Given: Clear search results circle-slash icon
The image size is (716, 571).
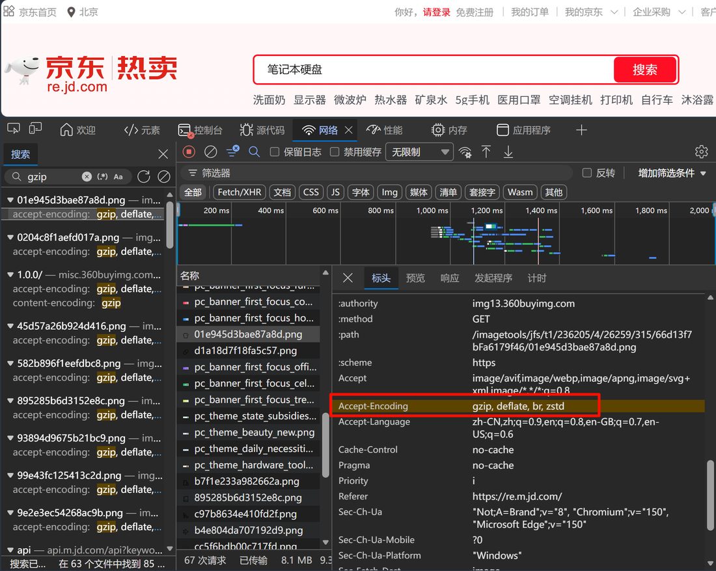Looking at the screenshot, I should 164,176.
